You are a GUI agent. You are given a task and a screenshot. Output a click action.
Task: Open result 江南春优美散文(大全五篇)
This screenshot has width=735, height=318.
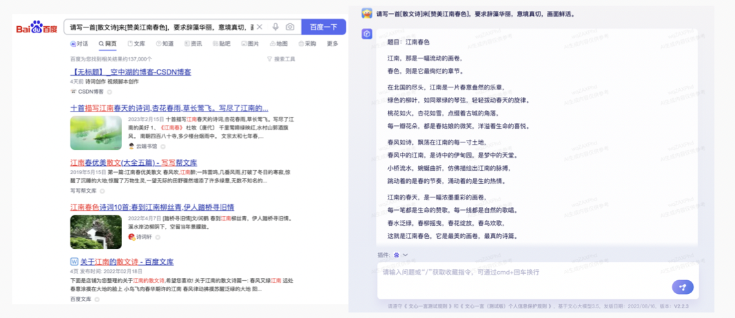click(x=134, y=162)
